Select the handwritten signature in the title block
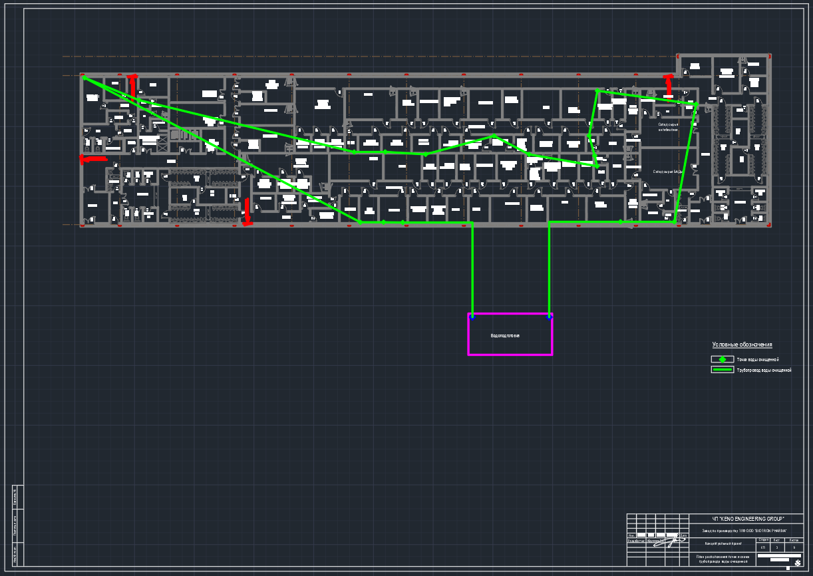Image resolution: width=813 pixels, height=576 pixels. coord(673,541)
